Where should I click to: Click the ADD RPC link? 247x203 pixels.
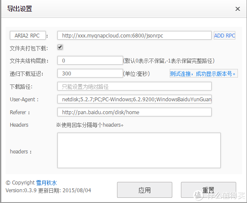pyautogui.click(x=225, y=35)
